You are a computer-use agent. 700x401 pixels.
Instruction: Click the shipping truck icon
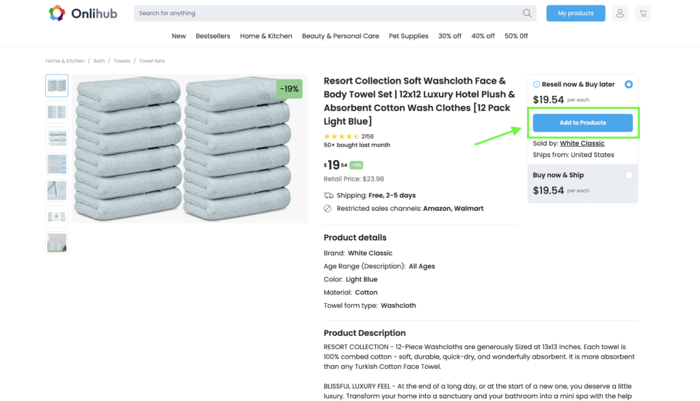pos(328,196)
